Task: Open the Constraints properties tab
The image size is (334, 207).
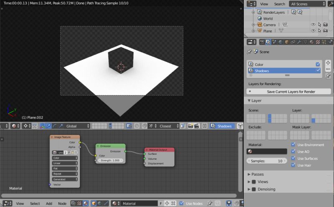Action: (x=293, y=42)
